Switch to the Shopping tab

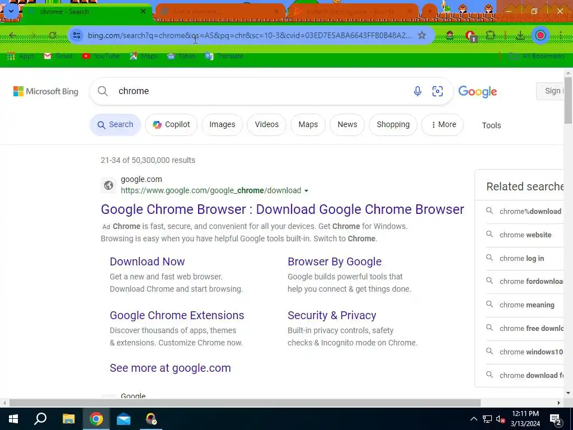click(x=393, y=125)
